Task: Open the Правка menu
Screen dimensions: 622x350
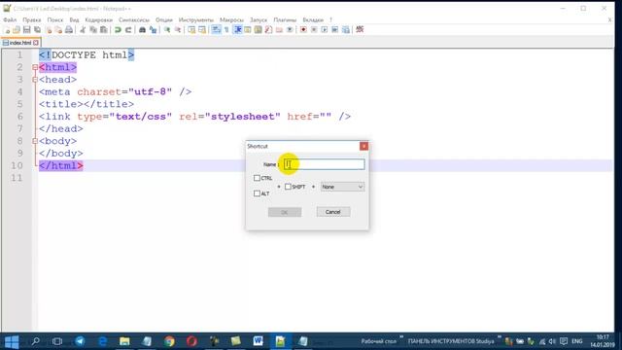Action: click(x=32, y=19)
